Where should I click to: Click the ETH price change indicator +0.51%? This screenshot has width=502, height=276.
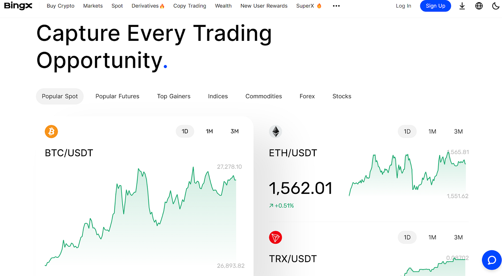[282, 205]
